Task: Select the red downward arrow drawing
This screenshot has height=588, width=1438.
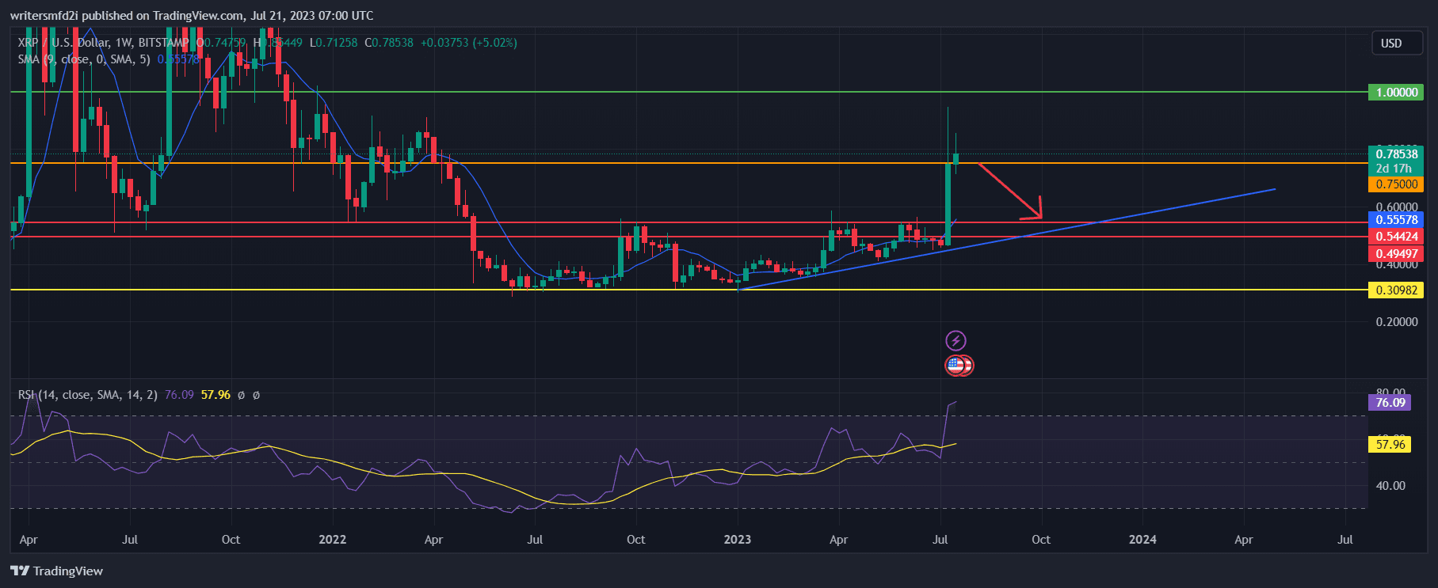Action: coord(1010,190)
